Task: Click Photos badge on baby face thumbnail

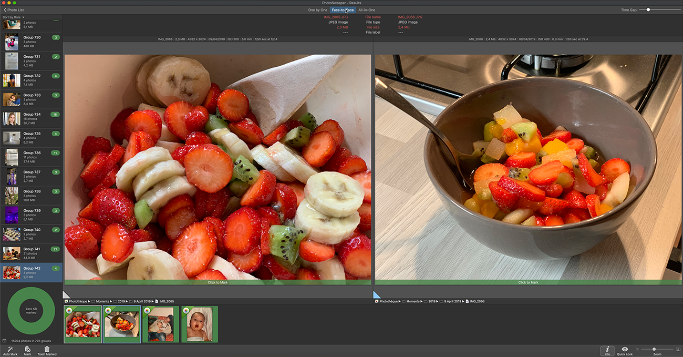Action: click(x=186, y=310)
